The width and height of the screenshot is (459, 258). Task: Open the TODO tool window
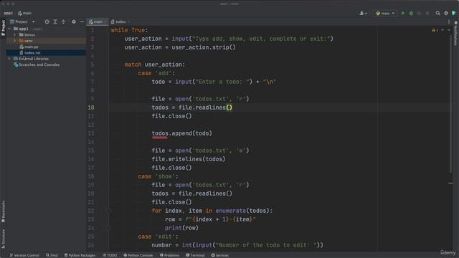pyautogui.click(x=110, y=255)
